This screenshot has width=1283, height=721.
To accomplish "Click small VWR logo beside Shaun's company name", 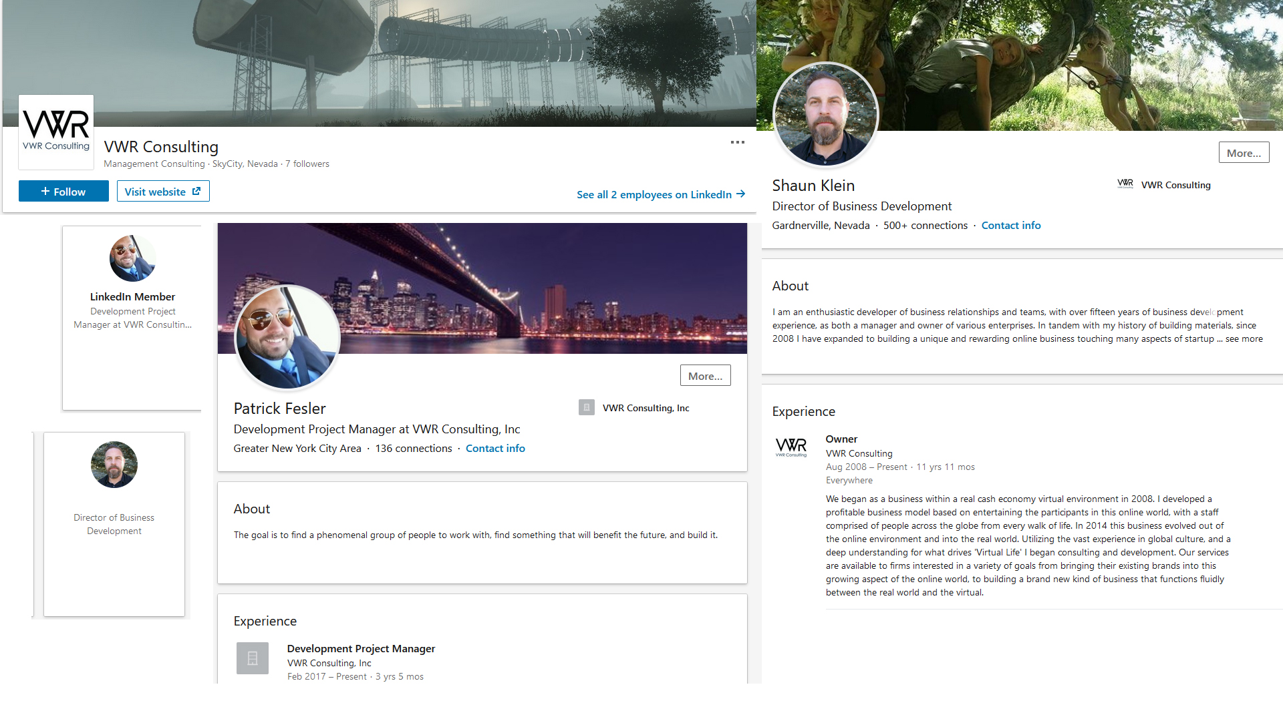I will click(1125, 184).
